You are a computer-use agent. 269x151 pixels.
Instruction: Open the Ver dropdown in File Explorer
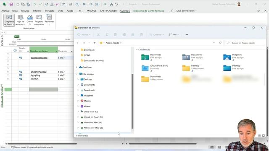coord(174,34)
